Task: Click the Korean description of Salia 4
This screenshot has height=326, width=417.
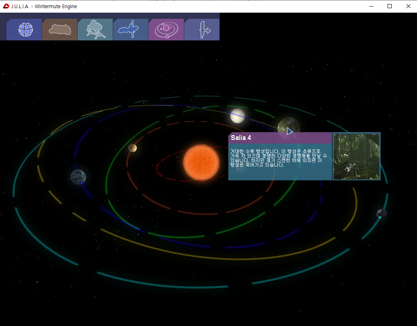Action: 279,158
